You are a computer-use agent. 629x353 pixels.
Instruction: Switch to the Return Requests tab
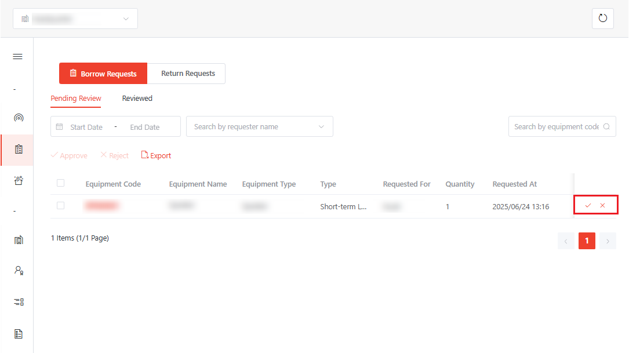click(x=187, y=74)
